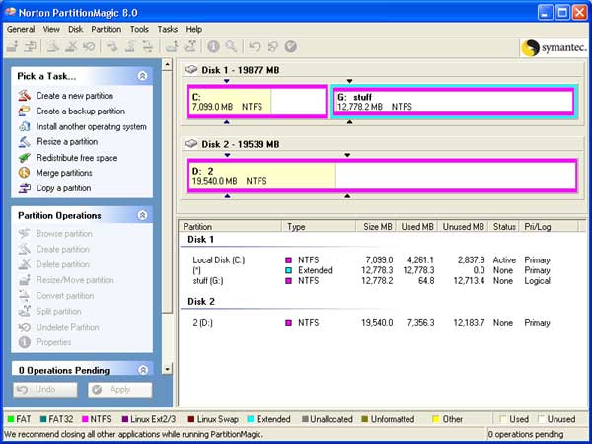Click the Undo button

click(x=45, y=390)
